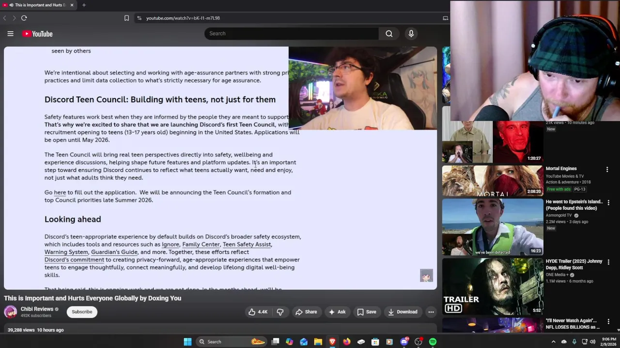620x348 pixels.
Task: View site information icon beside URL
Action: (x=139, y=18)
